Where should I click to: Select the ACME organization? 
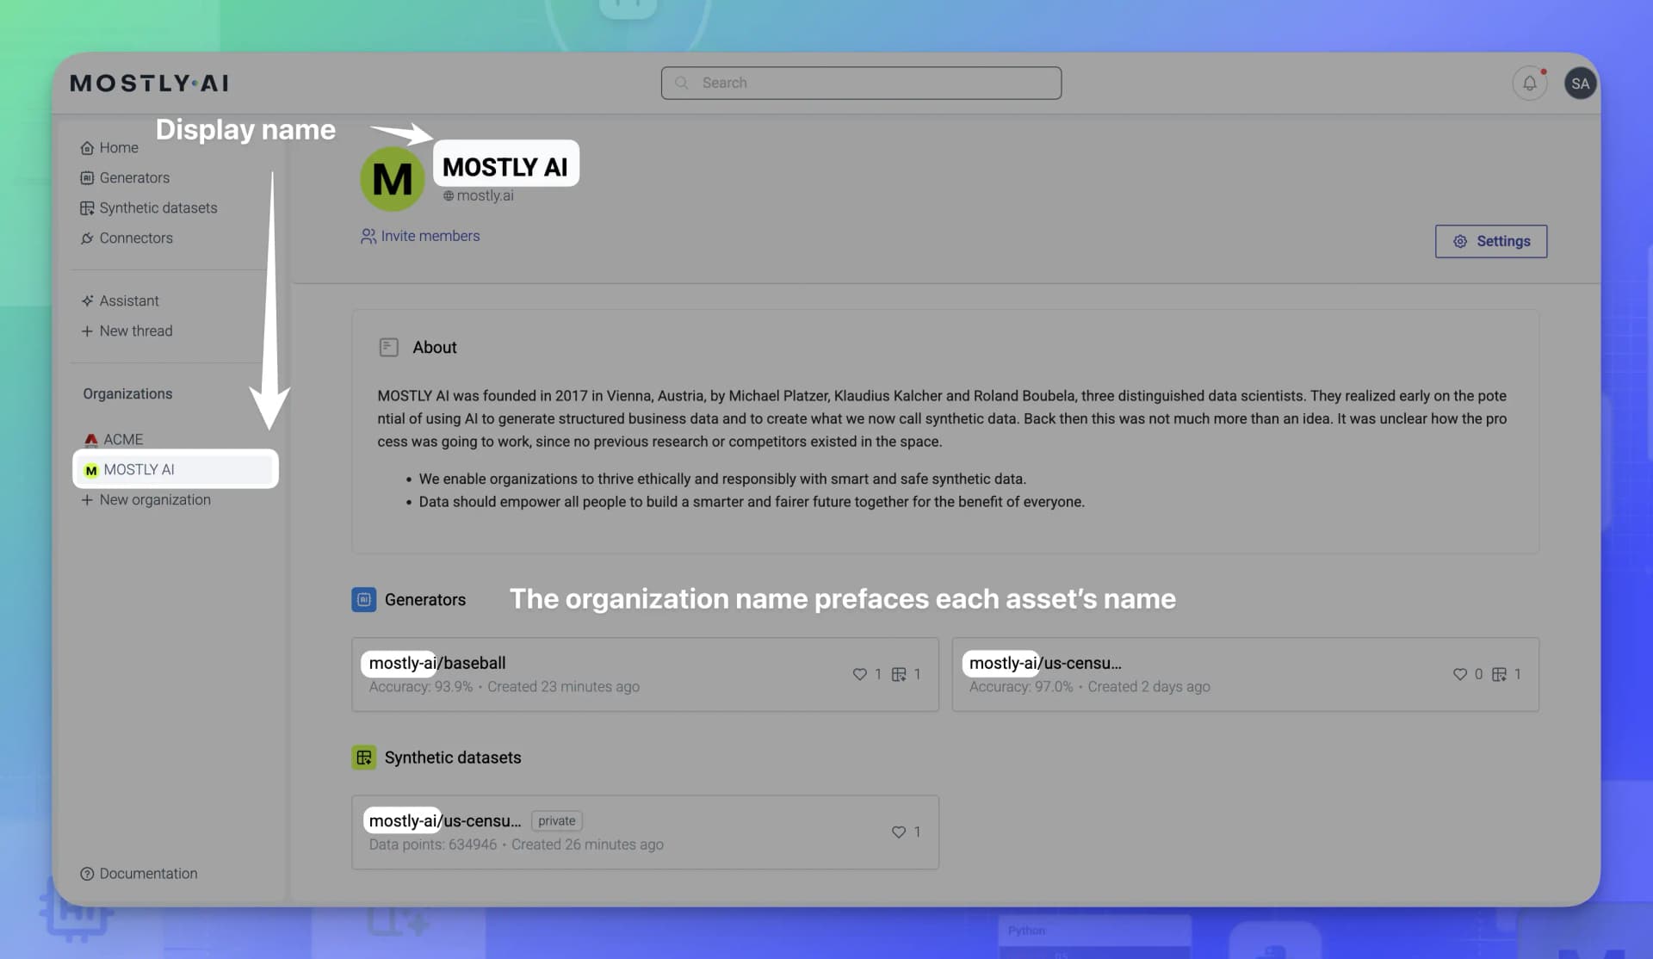click(x=122, y=438)
